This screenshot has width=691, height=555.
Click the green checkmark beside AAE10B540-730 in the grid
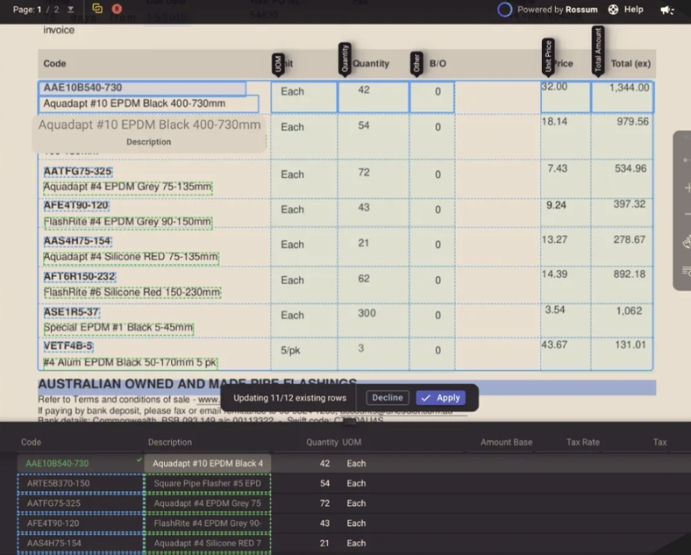(139, 459)
